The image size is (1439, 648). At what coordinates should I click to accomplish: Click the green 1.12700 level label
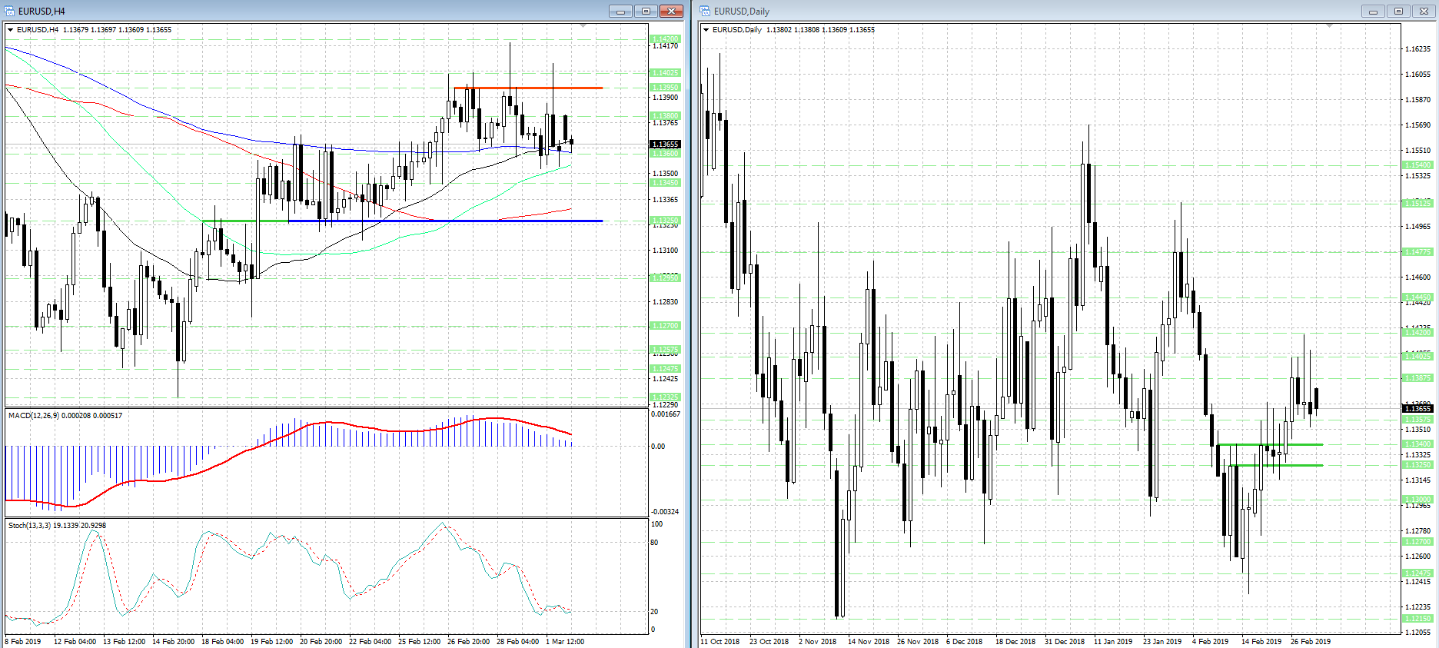(x=666, y=326)
